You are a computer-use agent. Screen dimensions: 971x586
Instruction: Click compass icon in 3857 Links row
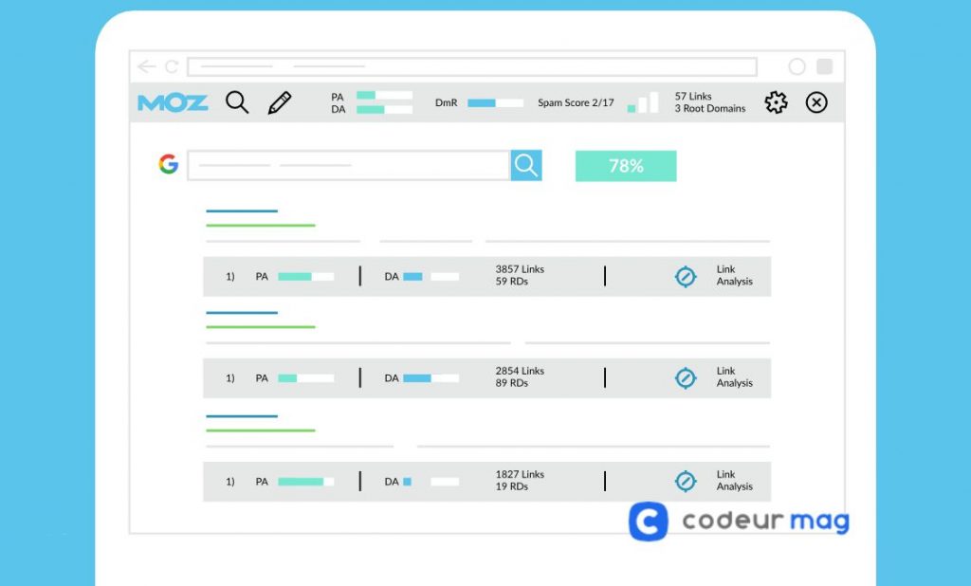686,276
